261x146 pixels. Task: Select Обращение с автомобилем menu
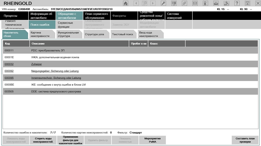coord(69,16)
